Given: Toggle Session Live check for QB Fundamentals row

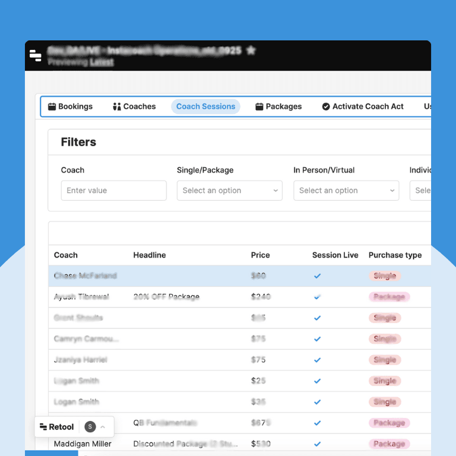Looking at the screenshot, I should [317, 423].
